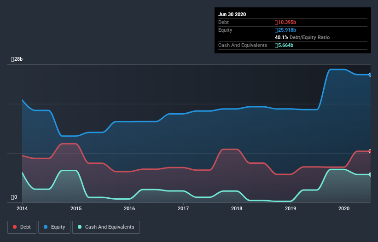The image size is (378, 242).
Task: Click the 2016 x-axis label
Action: pos(129,208)
